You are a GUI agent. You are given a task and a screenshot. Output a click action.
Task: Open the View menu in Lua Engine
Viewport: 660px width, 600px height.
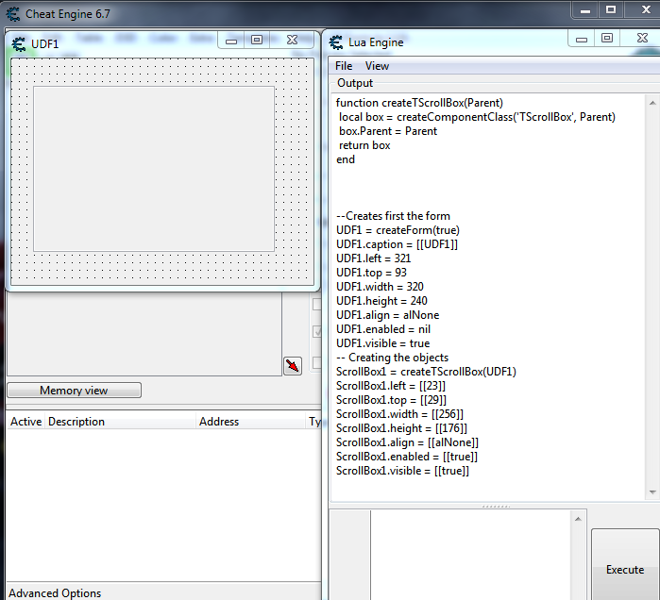click(x=377, y=66)
